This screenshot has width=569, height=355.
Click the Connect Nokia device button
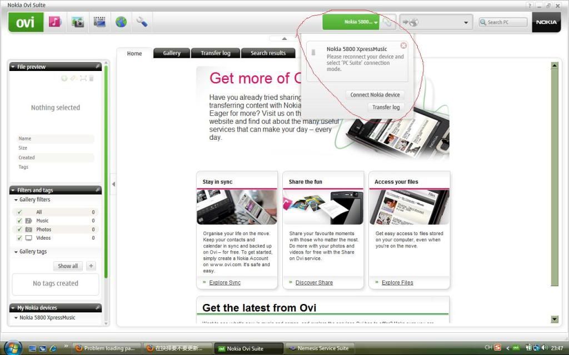point(375,95)
